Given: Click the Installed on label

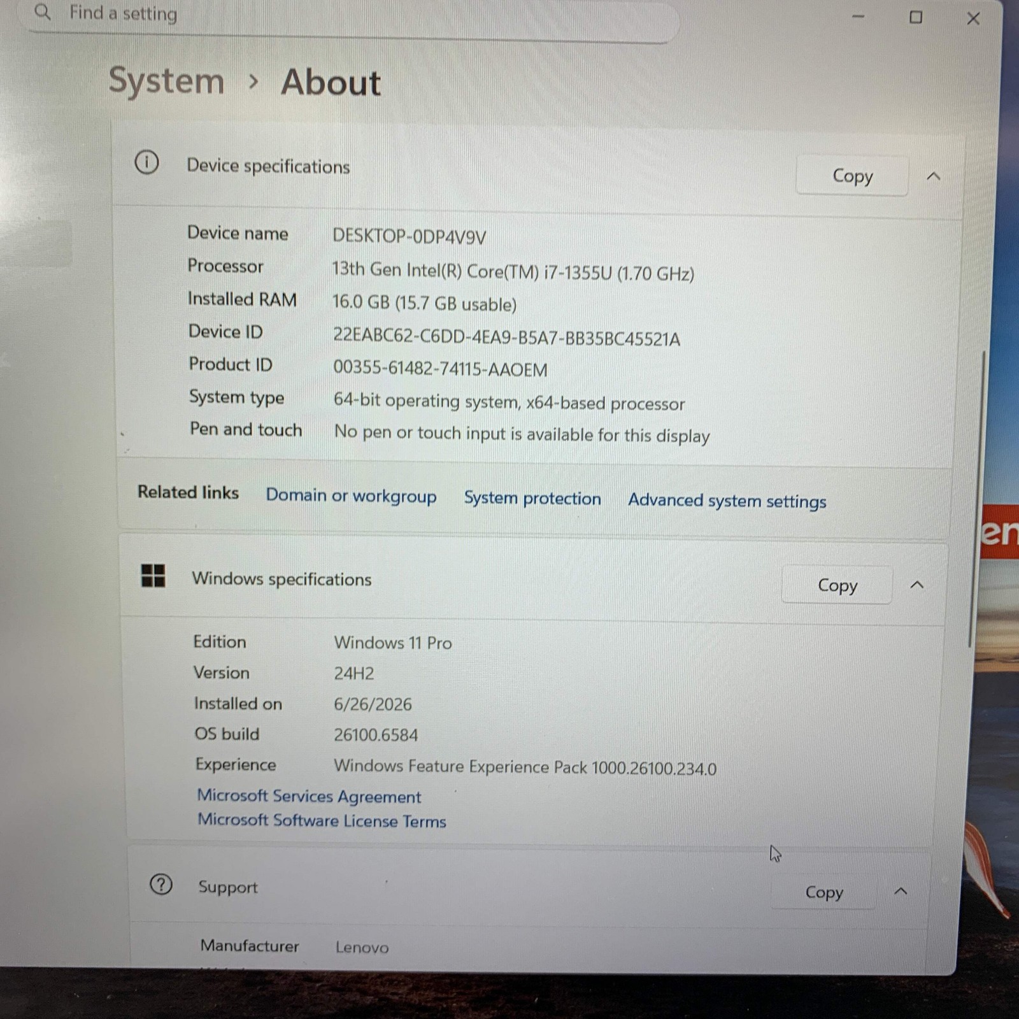Looking at the screenshot, I should (238, 703).
